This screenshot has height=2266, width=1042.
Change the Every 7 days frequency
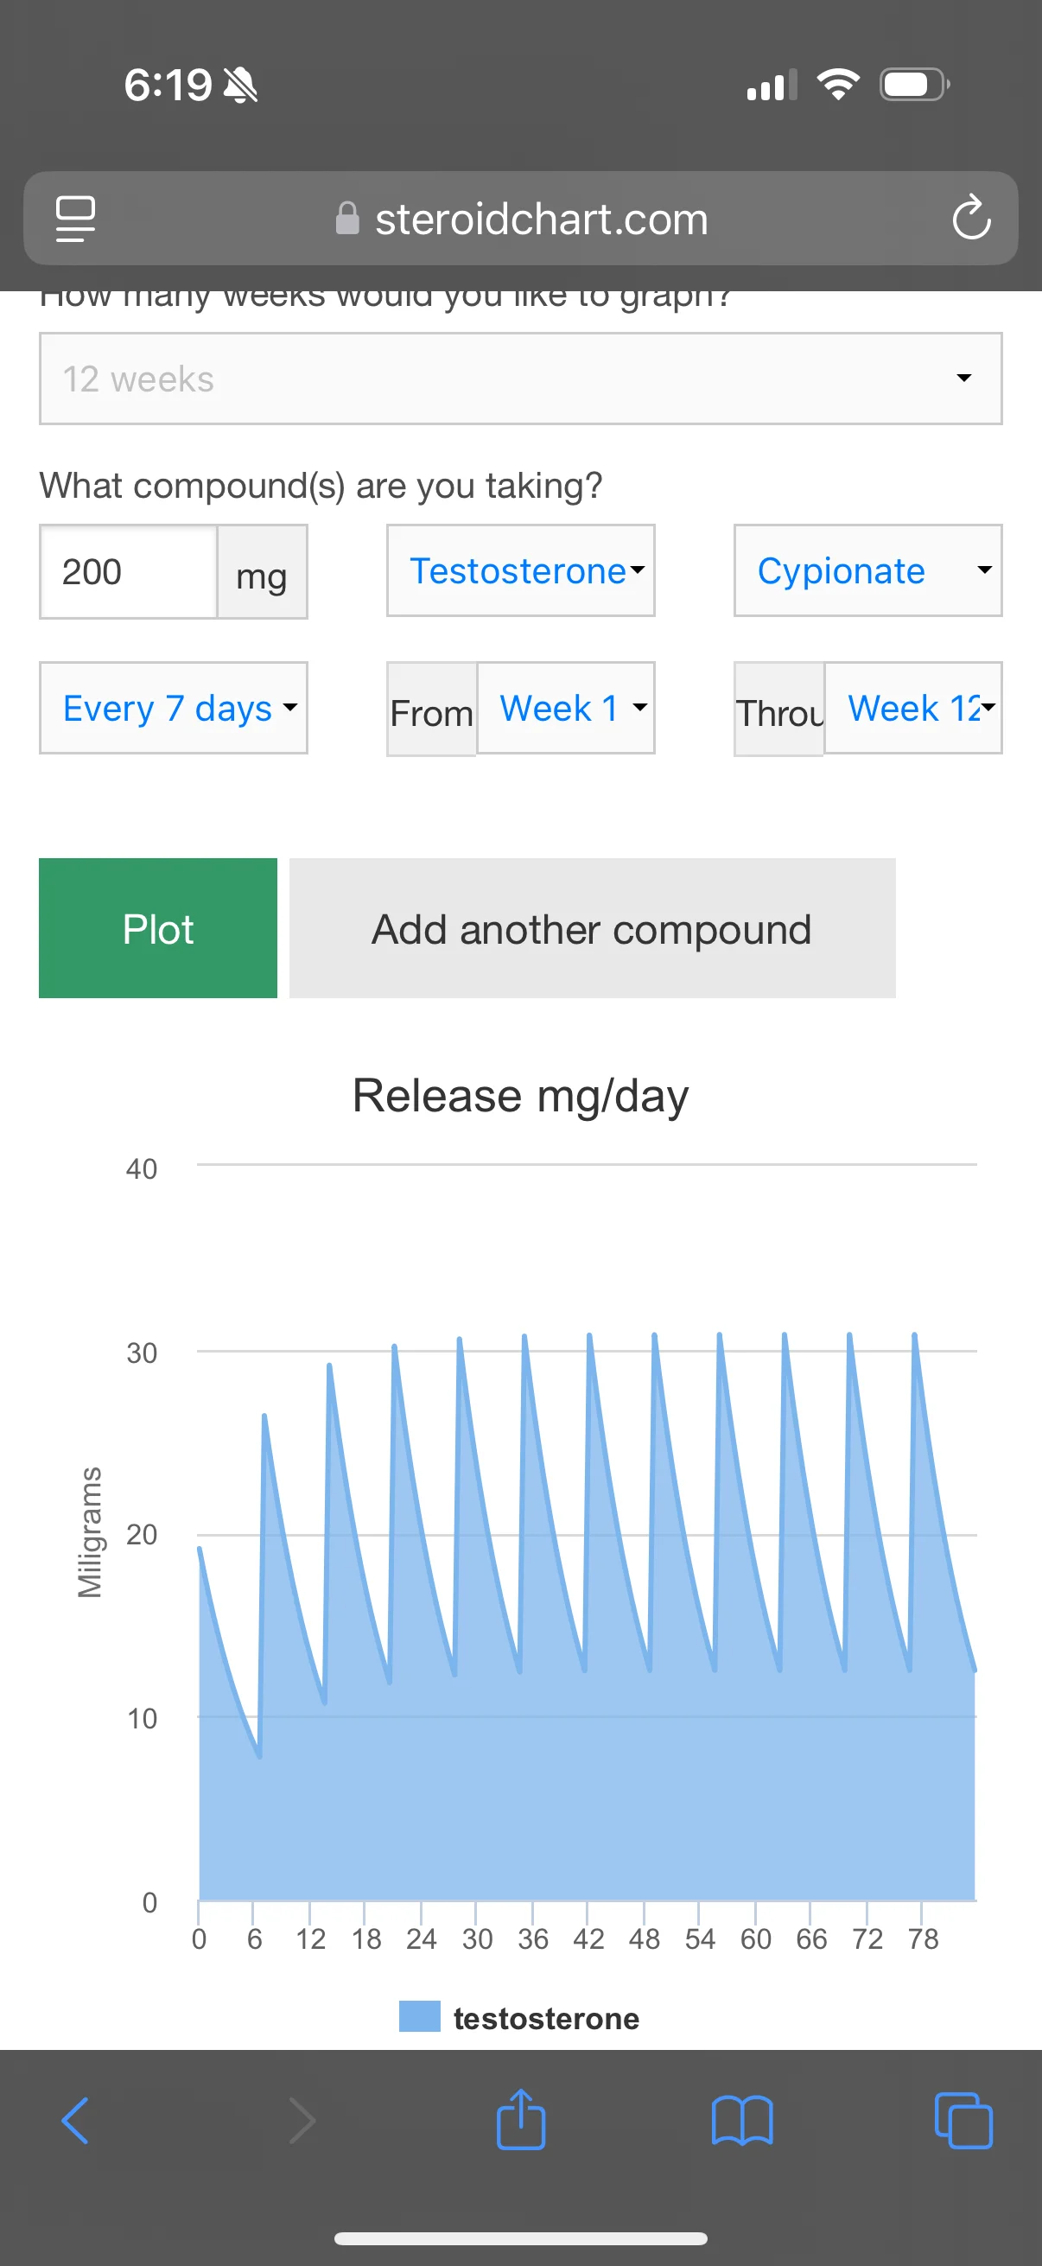pos(173,708)
